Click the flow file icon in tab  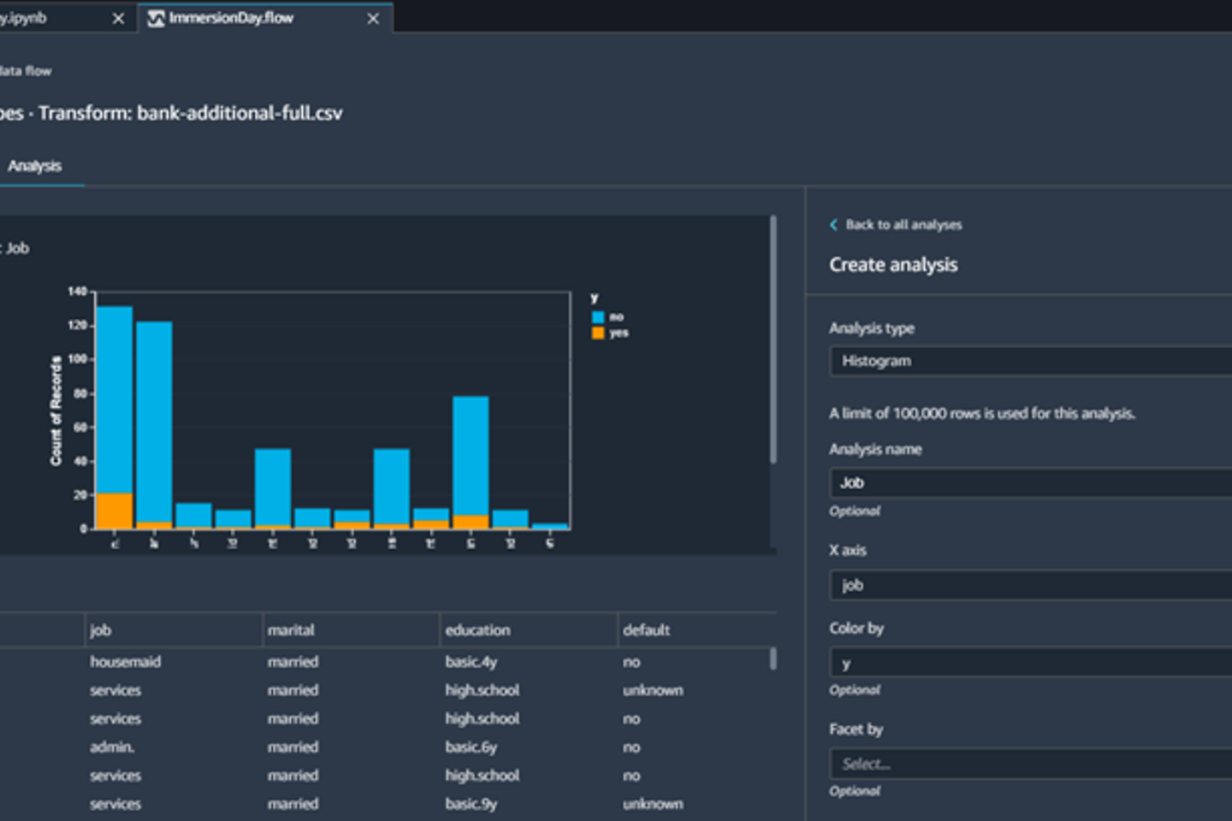pyautogui.click(x=156, y=19)
